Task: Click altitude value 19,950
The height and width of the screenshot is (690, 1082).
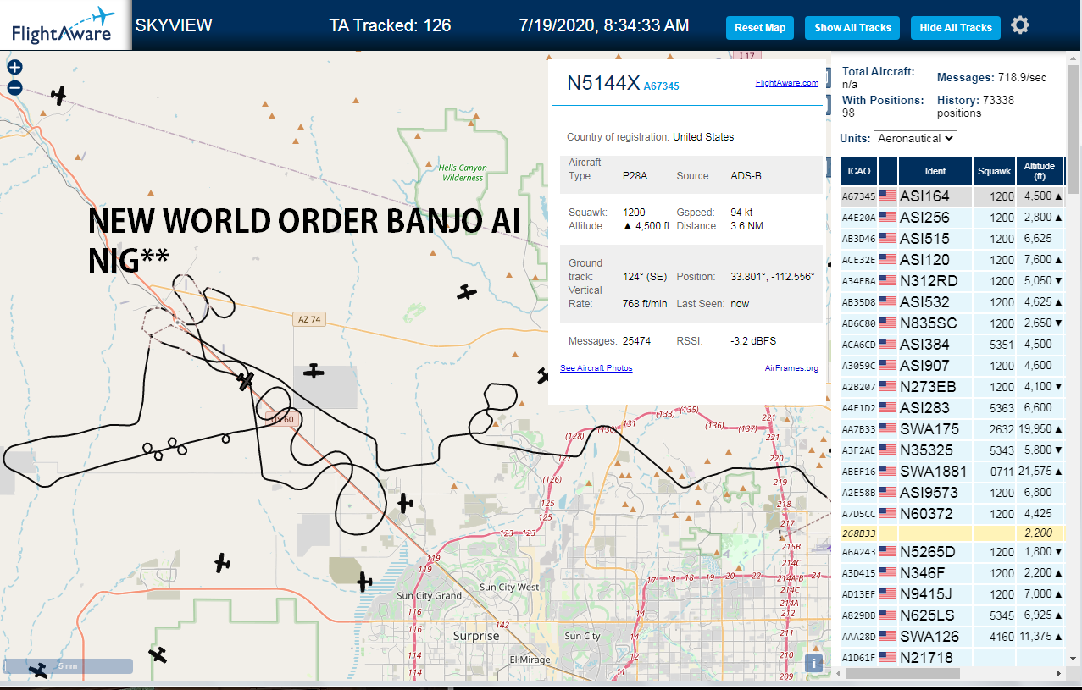Action: (1034, 428)
